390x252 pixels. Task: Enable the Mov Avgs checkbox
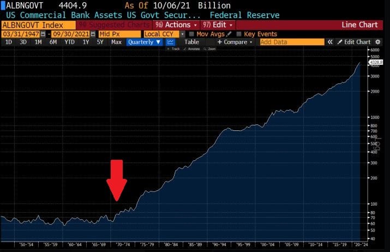coord(191,34)
